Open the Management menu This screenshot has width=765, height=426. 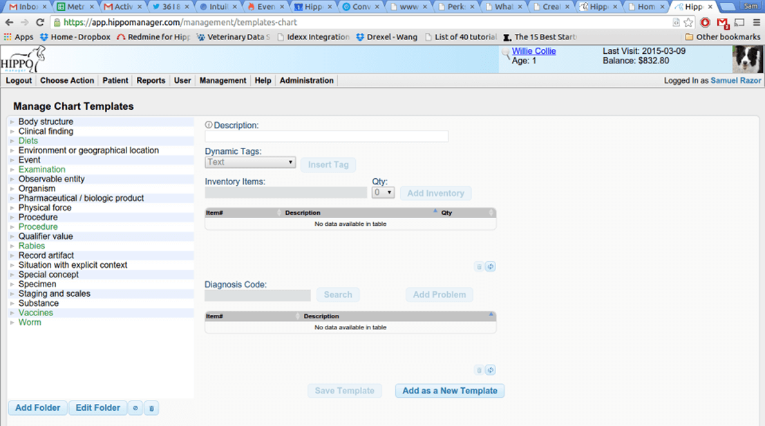222,80
